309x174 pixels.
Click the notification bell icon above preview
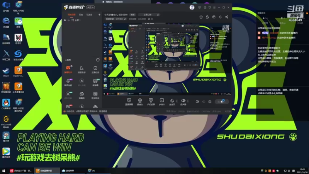pos(220,17)
